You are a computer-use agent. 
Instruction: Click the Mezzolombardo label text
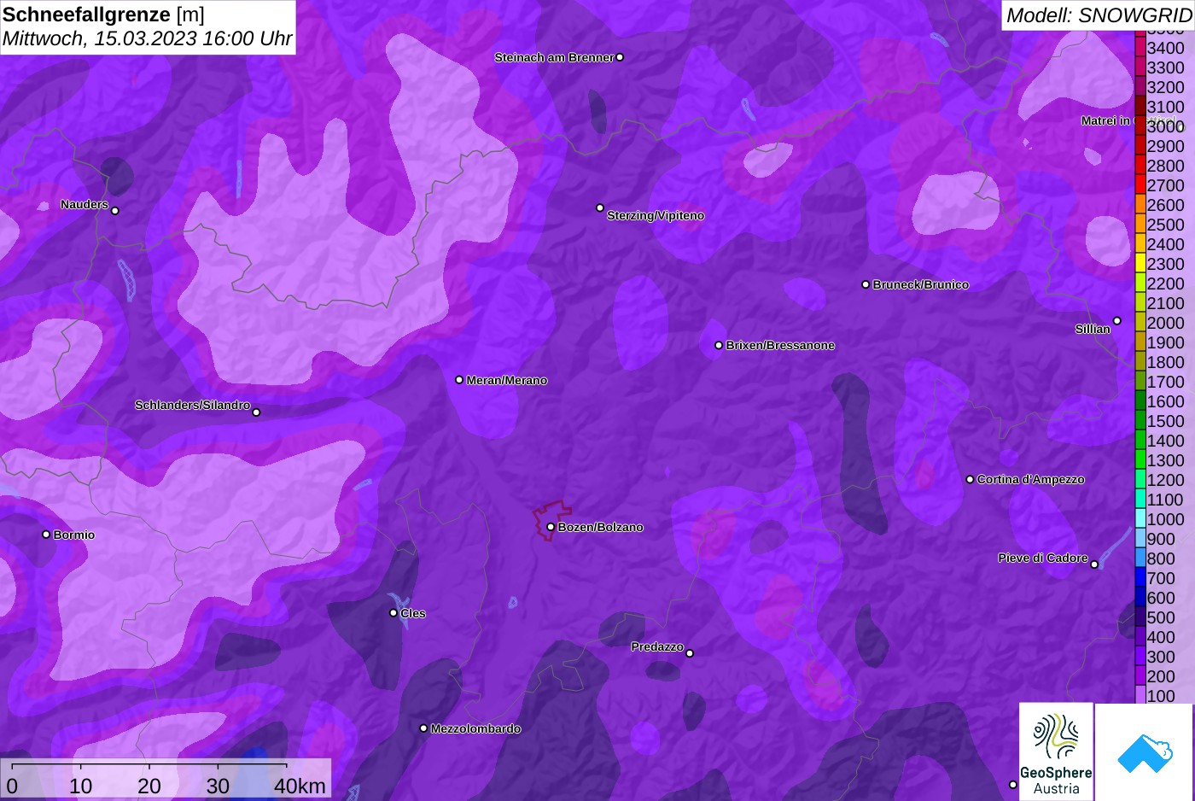pos(475,729)
